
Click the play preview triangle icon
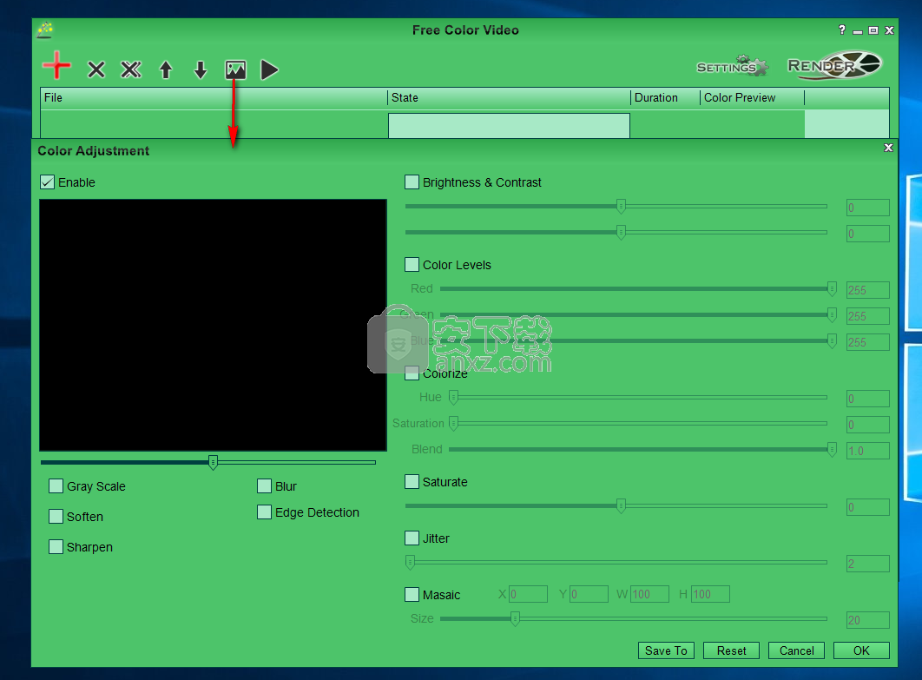(x=269, y=69)
